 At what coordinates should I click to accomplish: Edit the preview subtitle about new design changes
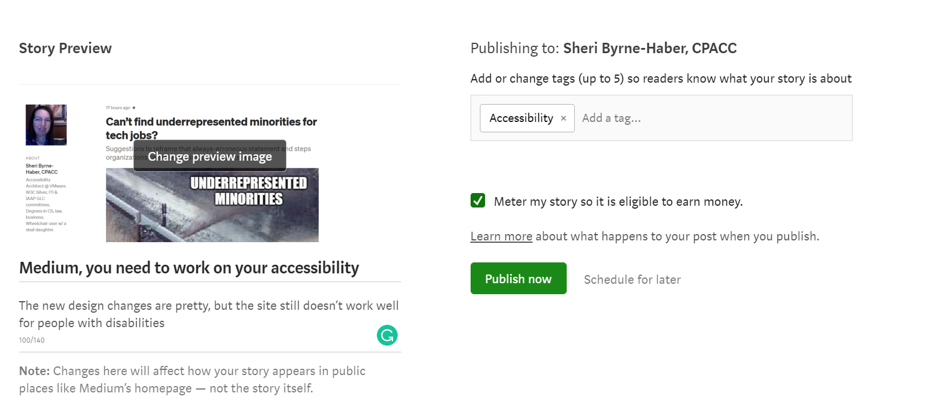[209, 314]
